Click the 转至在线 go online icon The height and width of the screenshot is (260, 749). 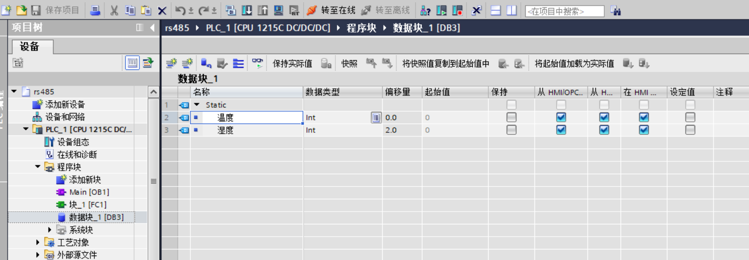tap(312, 10)
